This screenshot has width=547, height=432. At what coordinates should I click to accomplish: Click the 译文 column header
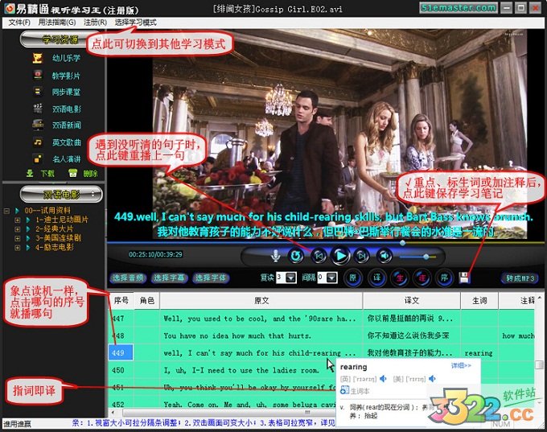tap(412, 300)
